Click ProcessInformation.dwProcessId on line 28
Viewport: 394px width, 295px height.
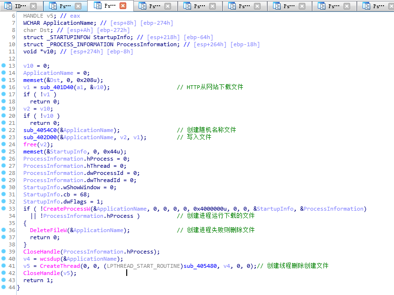click(x=73, y=173)
